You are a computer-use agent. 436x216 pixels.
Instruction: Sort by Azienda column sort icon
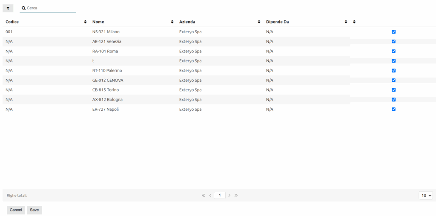(x=259, y=22)
